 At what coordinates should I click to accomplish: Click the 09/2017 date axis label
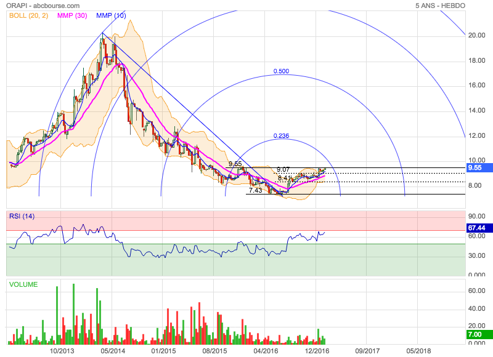367,351
